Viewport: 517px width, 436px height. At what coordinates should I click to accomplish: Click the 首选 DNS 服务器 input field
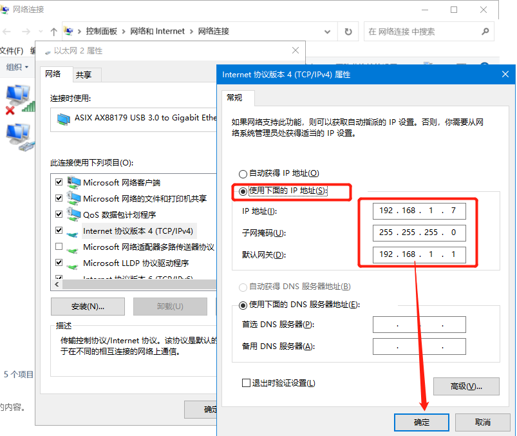[418, 325]
